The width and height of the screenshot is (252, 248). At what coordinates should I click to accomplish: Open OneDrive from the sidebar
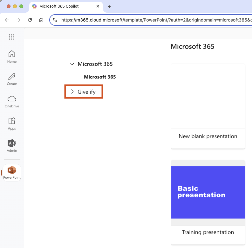click(12, 102)
